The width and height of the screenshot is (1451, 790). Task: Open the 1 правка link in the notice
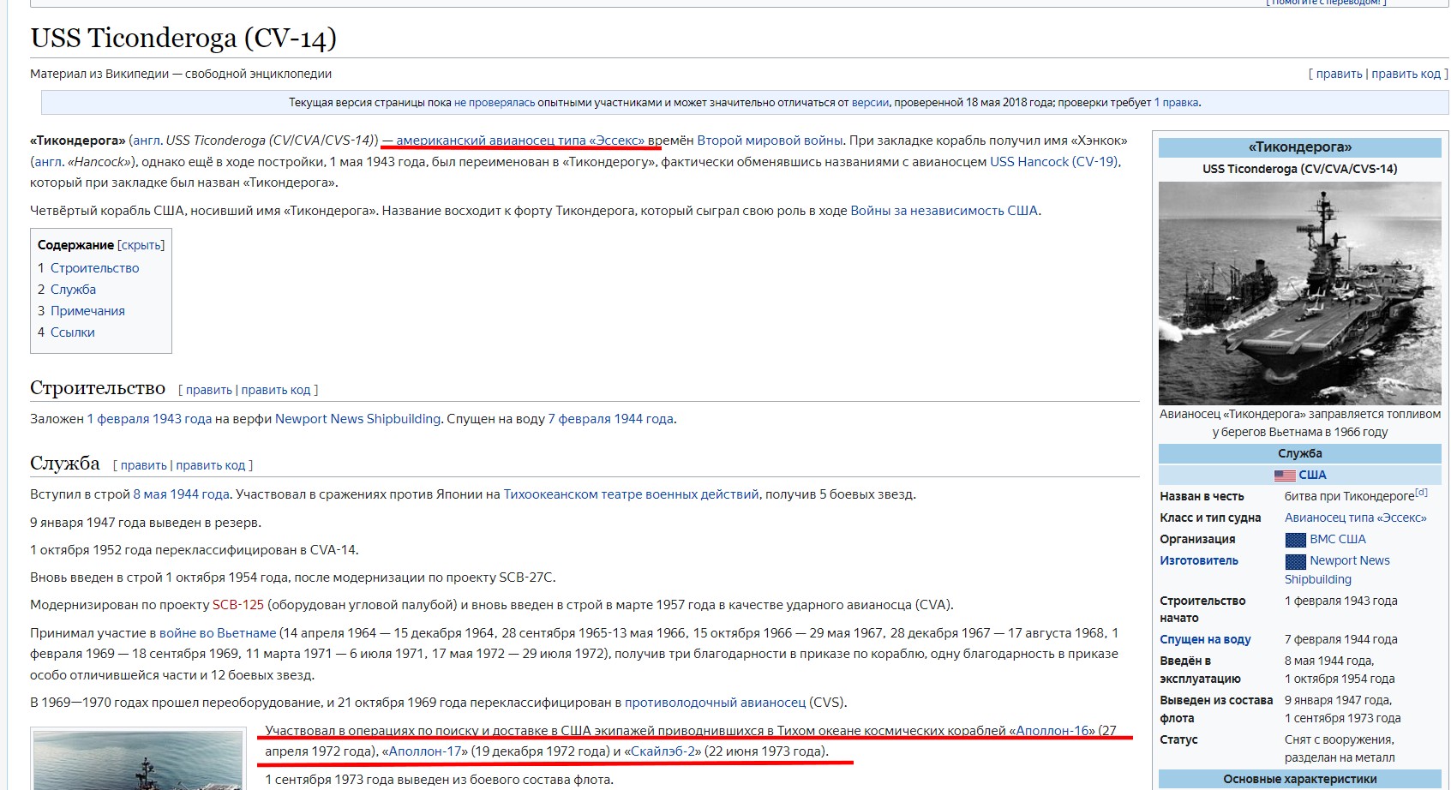(1176, 103)
